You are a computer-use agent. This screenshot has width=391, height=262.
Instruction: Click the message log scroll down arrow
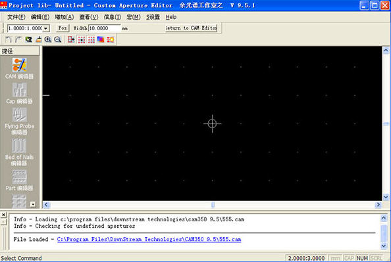(384, 246)
